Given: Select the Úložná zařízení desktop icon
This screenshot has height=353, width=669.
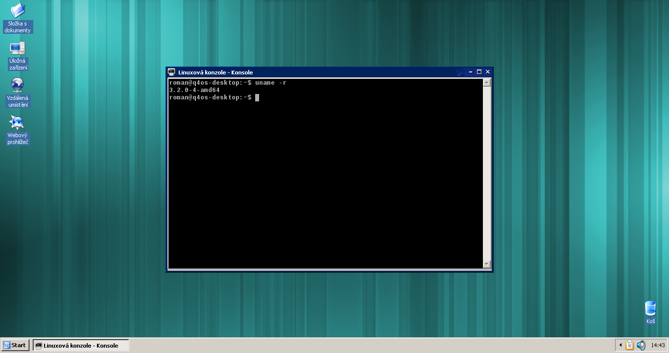Looking at the screenshot, I should click(x=18, y=56).
